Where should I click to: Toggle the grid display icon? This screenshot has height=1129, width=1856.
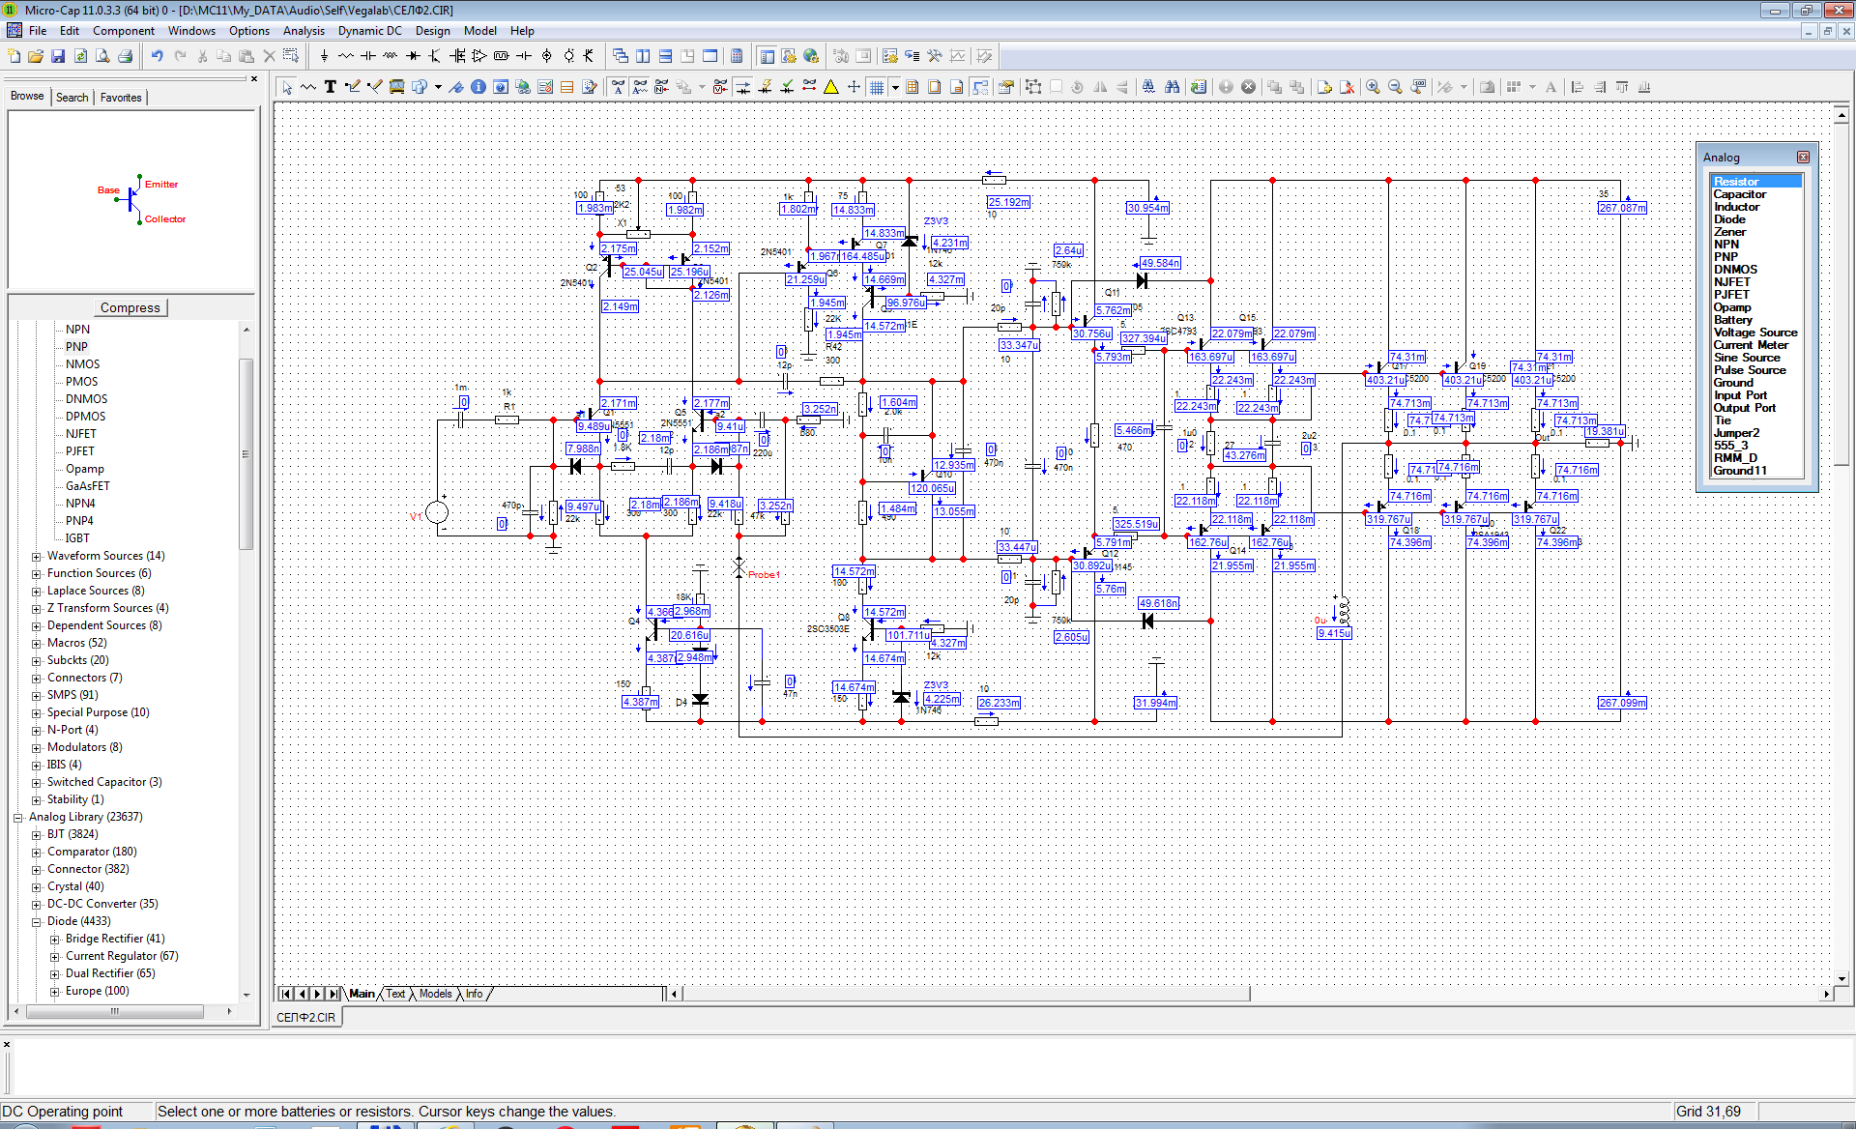pyautogui.click(x=877, y=87)
